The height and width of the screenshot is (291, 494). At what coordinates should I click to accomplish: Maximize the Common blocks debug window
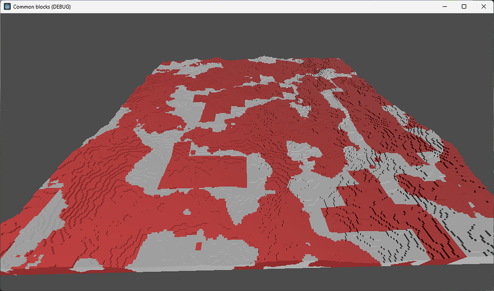464,6
